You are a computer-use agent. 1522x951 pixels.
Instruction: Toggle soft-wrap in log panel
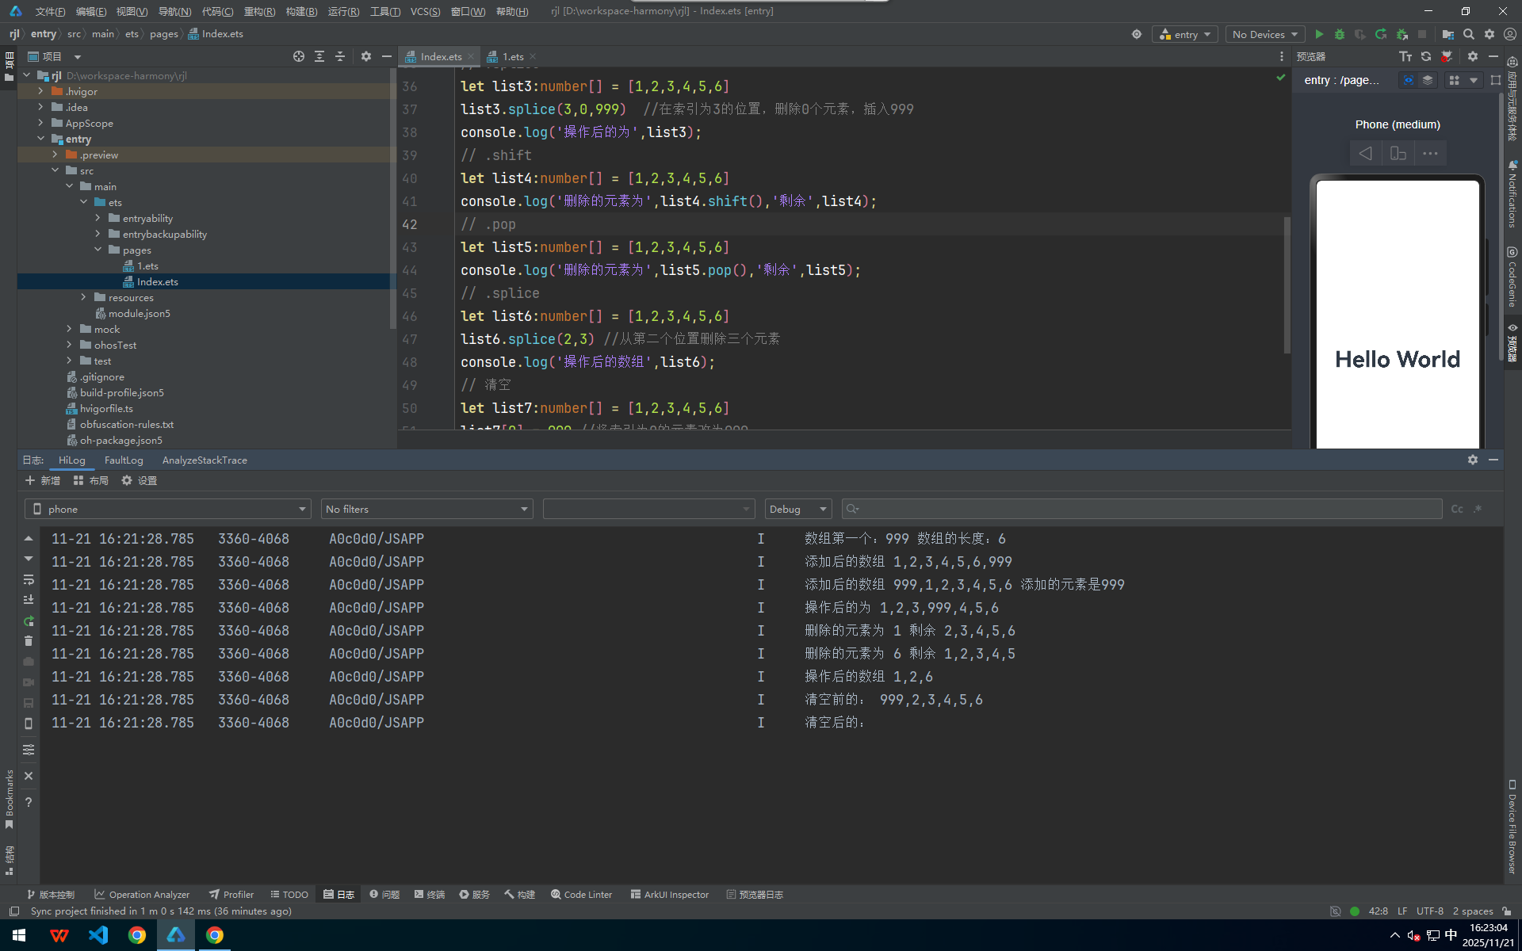click(x=29, y=579)
